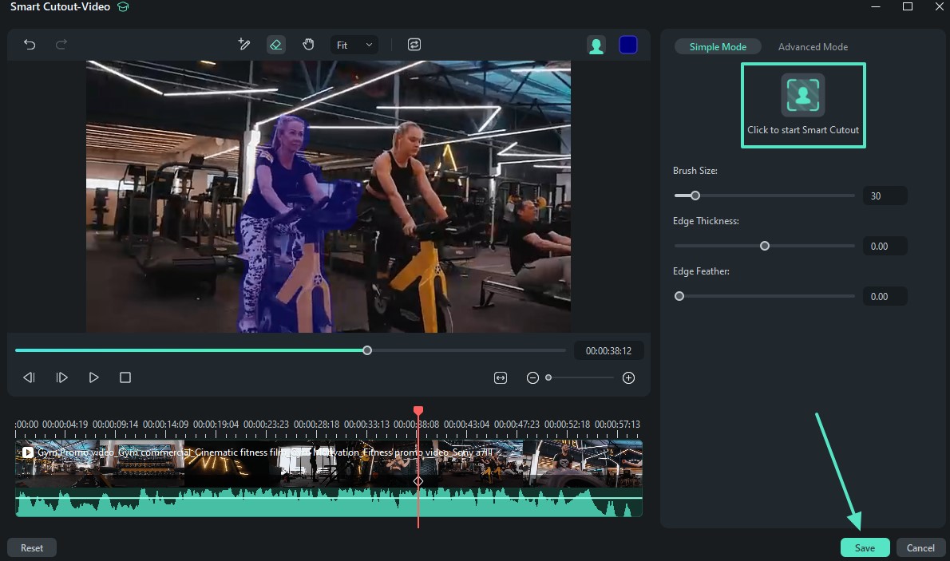950x561 pixels.
Task: Click the Reset button
Action: point(32,547)
